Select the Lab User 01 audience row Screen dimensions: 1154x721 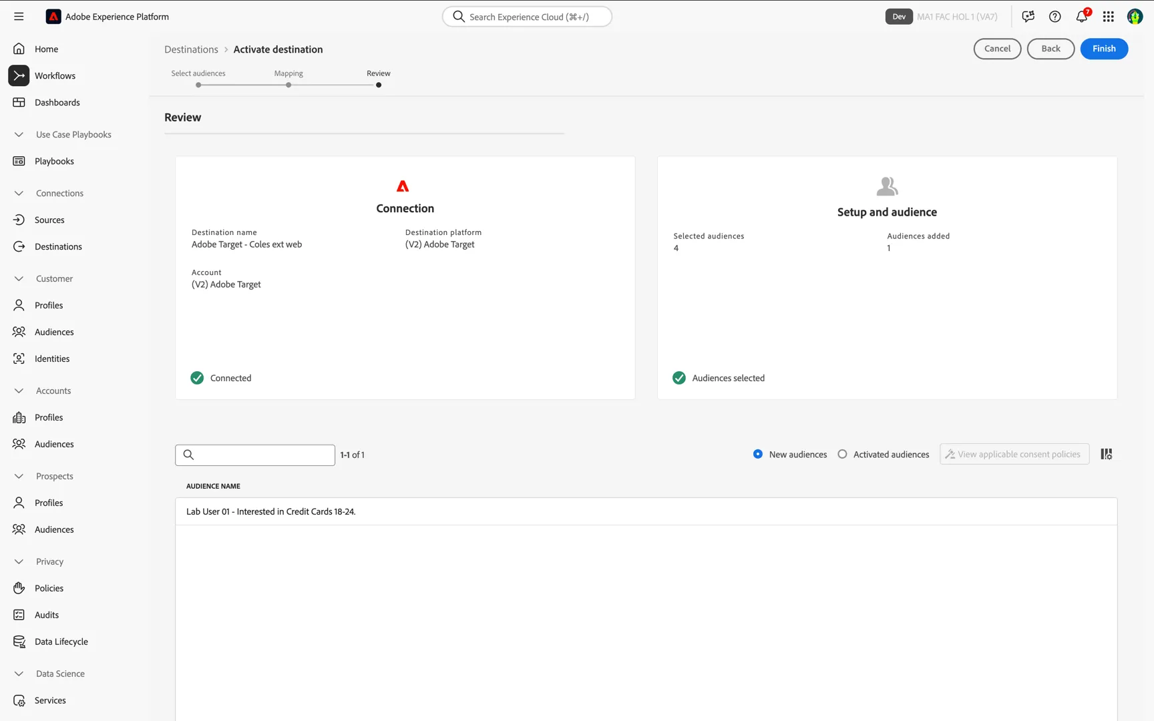646,511
